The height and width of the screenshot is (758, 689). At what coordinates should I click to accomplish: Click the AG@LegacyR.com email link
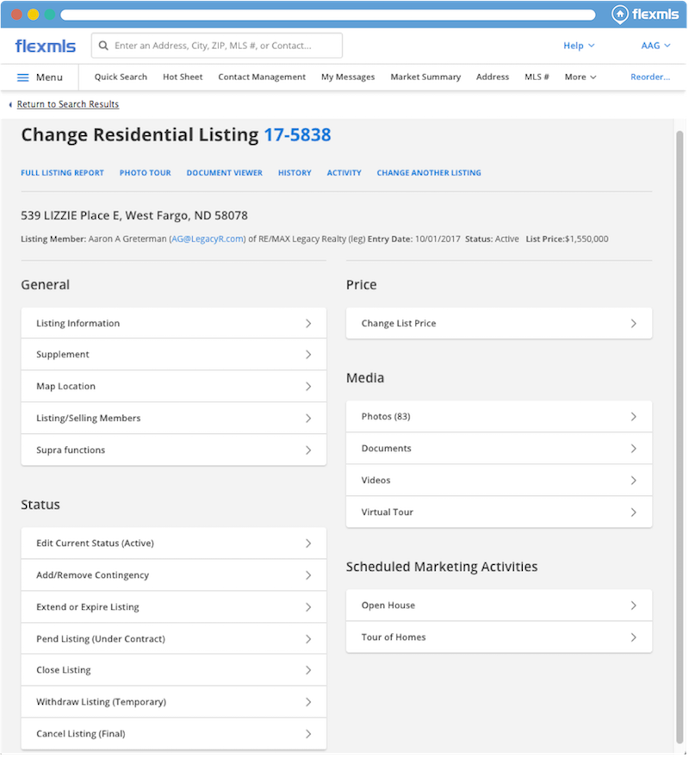(x=208, y=239)
